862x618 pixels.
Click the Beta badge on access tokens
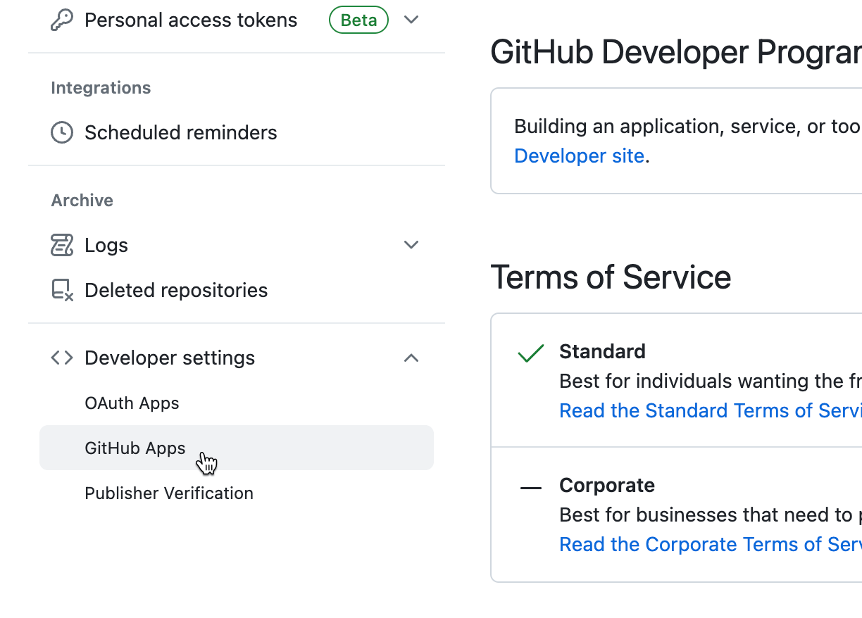(x=358, y=20)
